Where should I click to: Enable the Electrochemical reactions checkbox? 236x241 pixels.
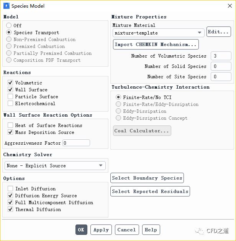click(10, 103)
